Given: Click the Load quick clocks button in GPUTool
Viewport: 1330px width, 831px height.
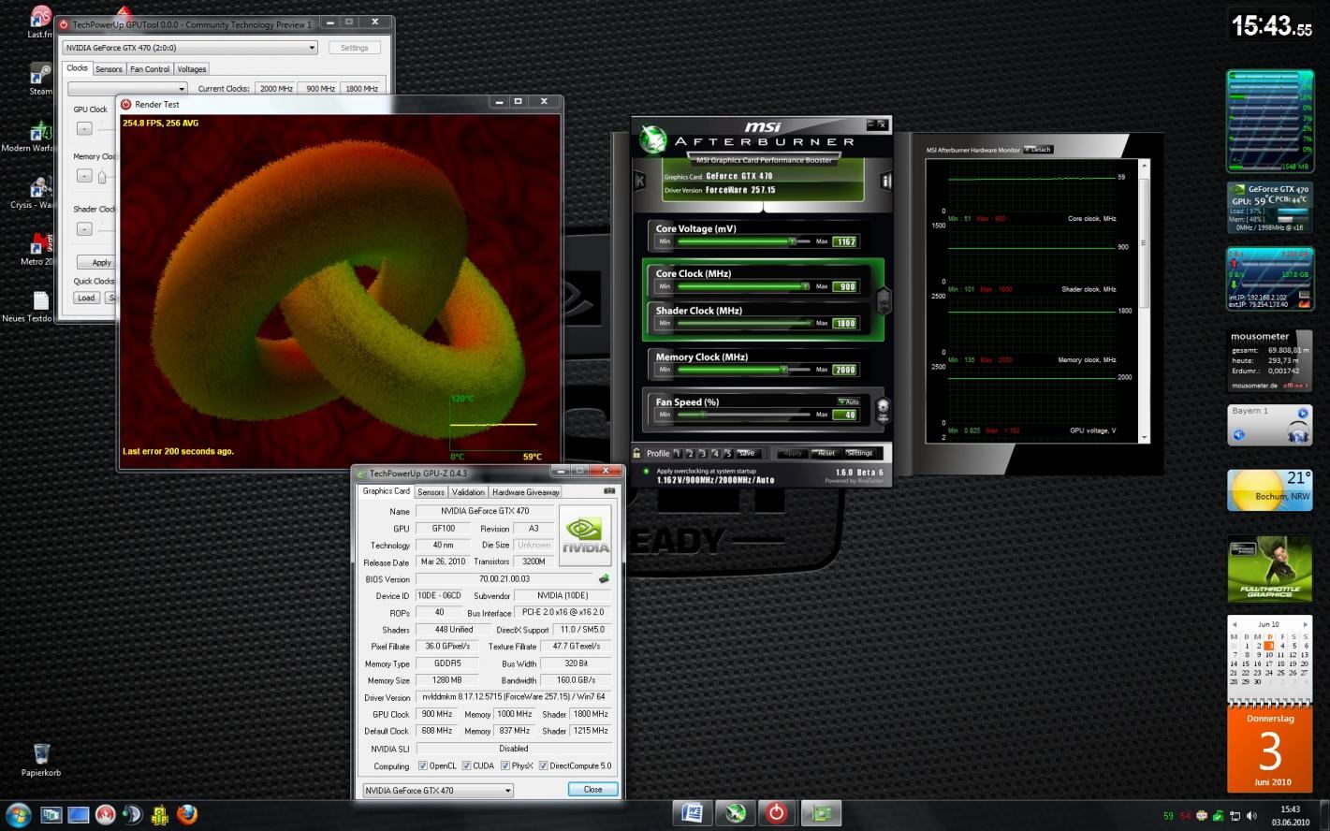Looking at the screenshot, I should pos(86,298).
